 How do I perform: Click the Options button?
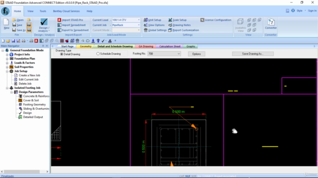196,54
